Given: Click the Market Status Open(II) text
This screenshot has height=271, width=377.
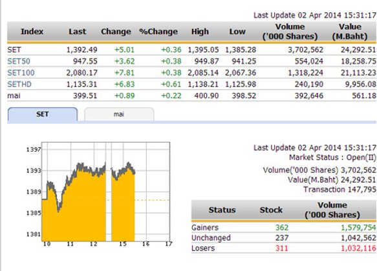Looking at the screenshot, I should [x=332, y=157].
